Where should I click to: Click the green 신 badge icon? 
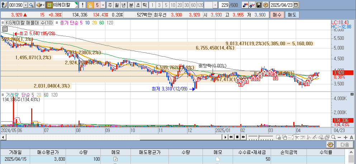[49, 5]
